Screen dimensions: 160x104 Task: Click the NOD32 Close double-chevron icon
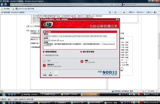(x=50, y=73)
